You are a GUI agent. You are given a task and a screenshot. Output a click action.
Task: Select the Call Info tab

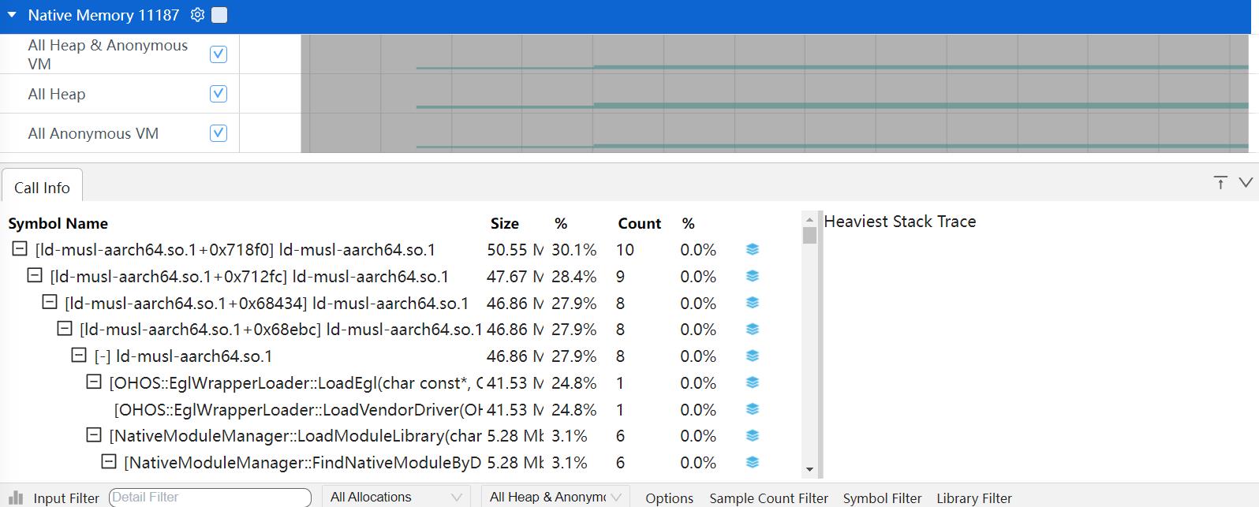pos(42,188)
